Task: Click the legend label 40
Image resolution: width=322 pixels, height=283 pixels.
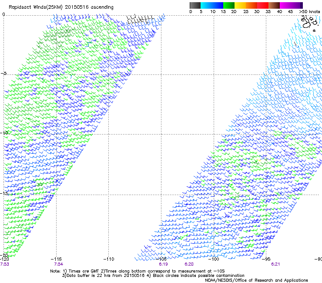Action: coord(279,12)
